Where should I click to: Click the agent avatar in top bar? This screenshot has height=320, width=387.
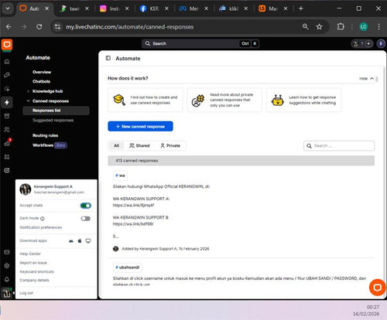pyautogui.click(x=356, y=44)
